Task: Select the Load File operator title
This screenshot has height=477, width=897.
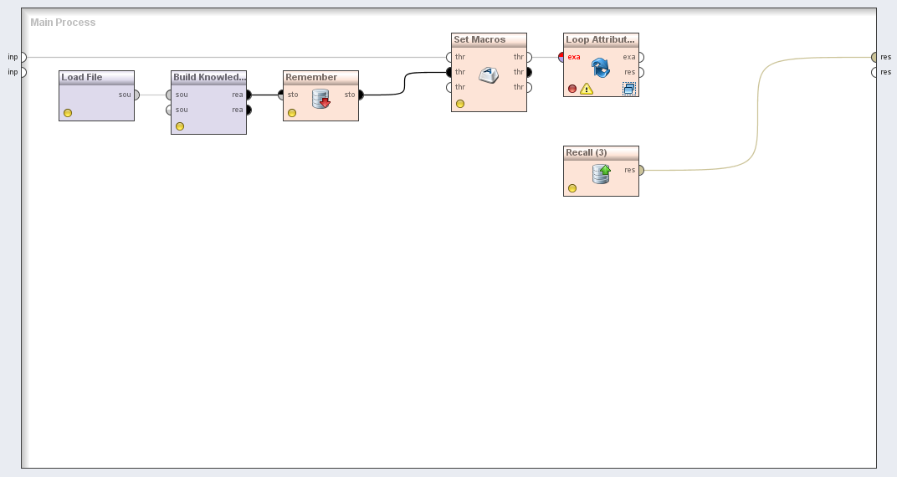Action: [x=82, y=77]
